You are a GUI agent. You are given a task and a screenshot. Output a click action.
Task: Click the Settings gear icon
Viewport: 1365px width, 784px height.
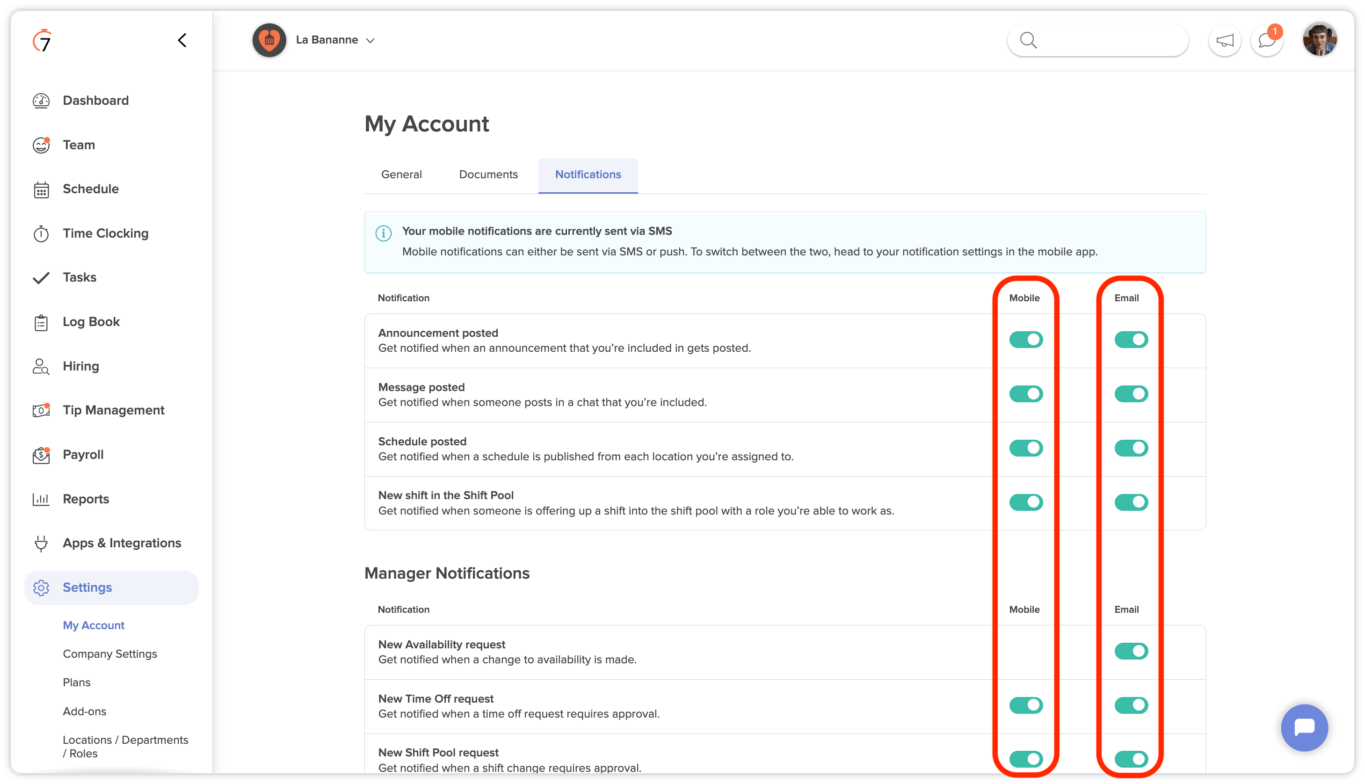(41, 588)
